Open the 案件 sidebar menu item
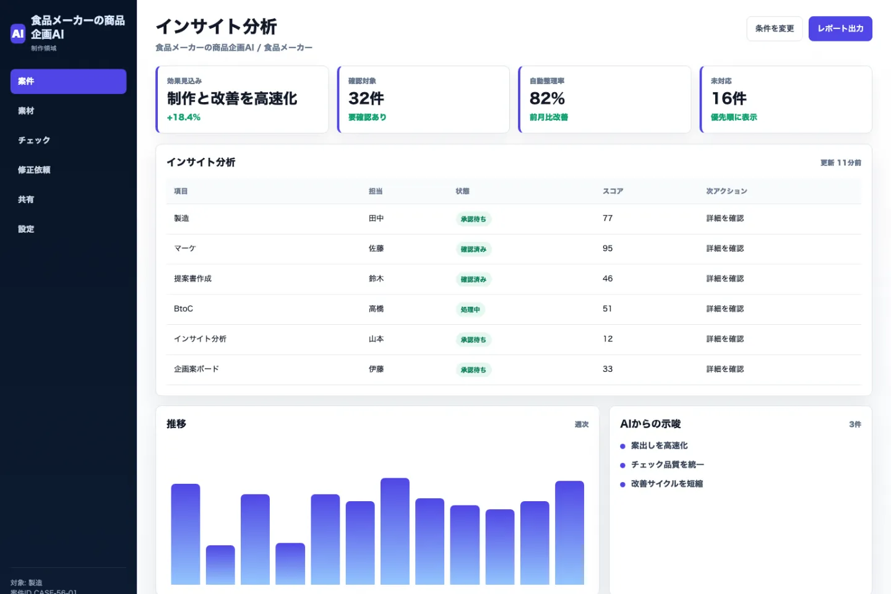The image size is (891, 594). coord(68,81)
